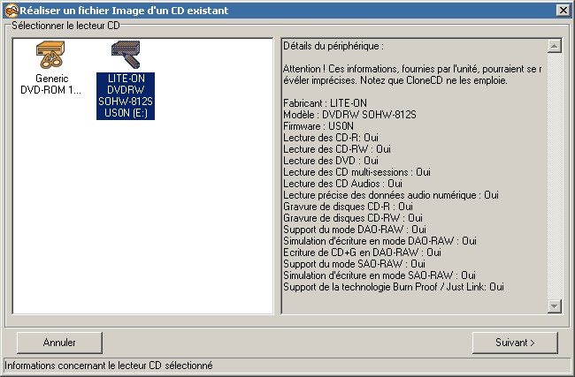This screenshot has height=377, width=575.
Task: Click the 'Firmware : US0N' line
Action: [318, 126]
